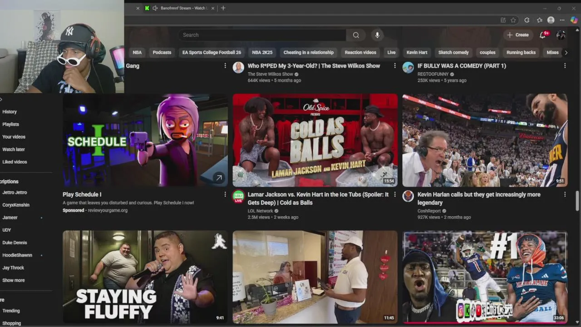
Task: Open Duke Dennis subscription
Action: [15, 243]
